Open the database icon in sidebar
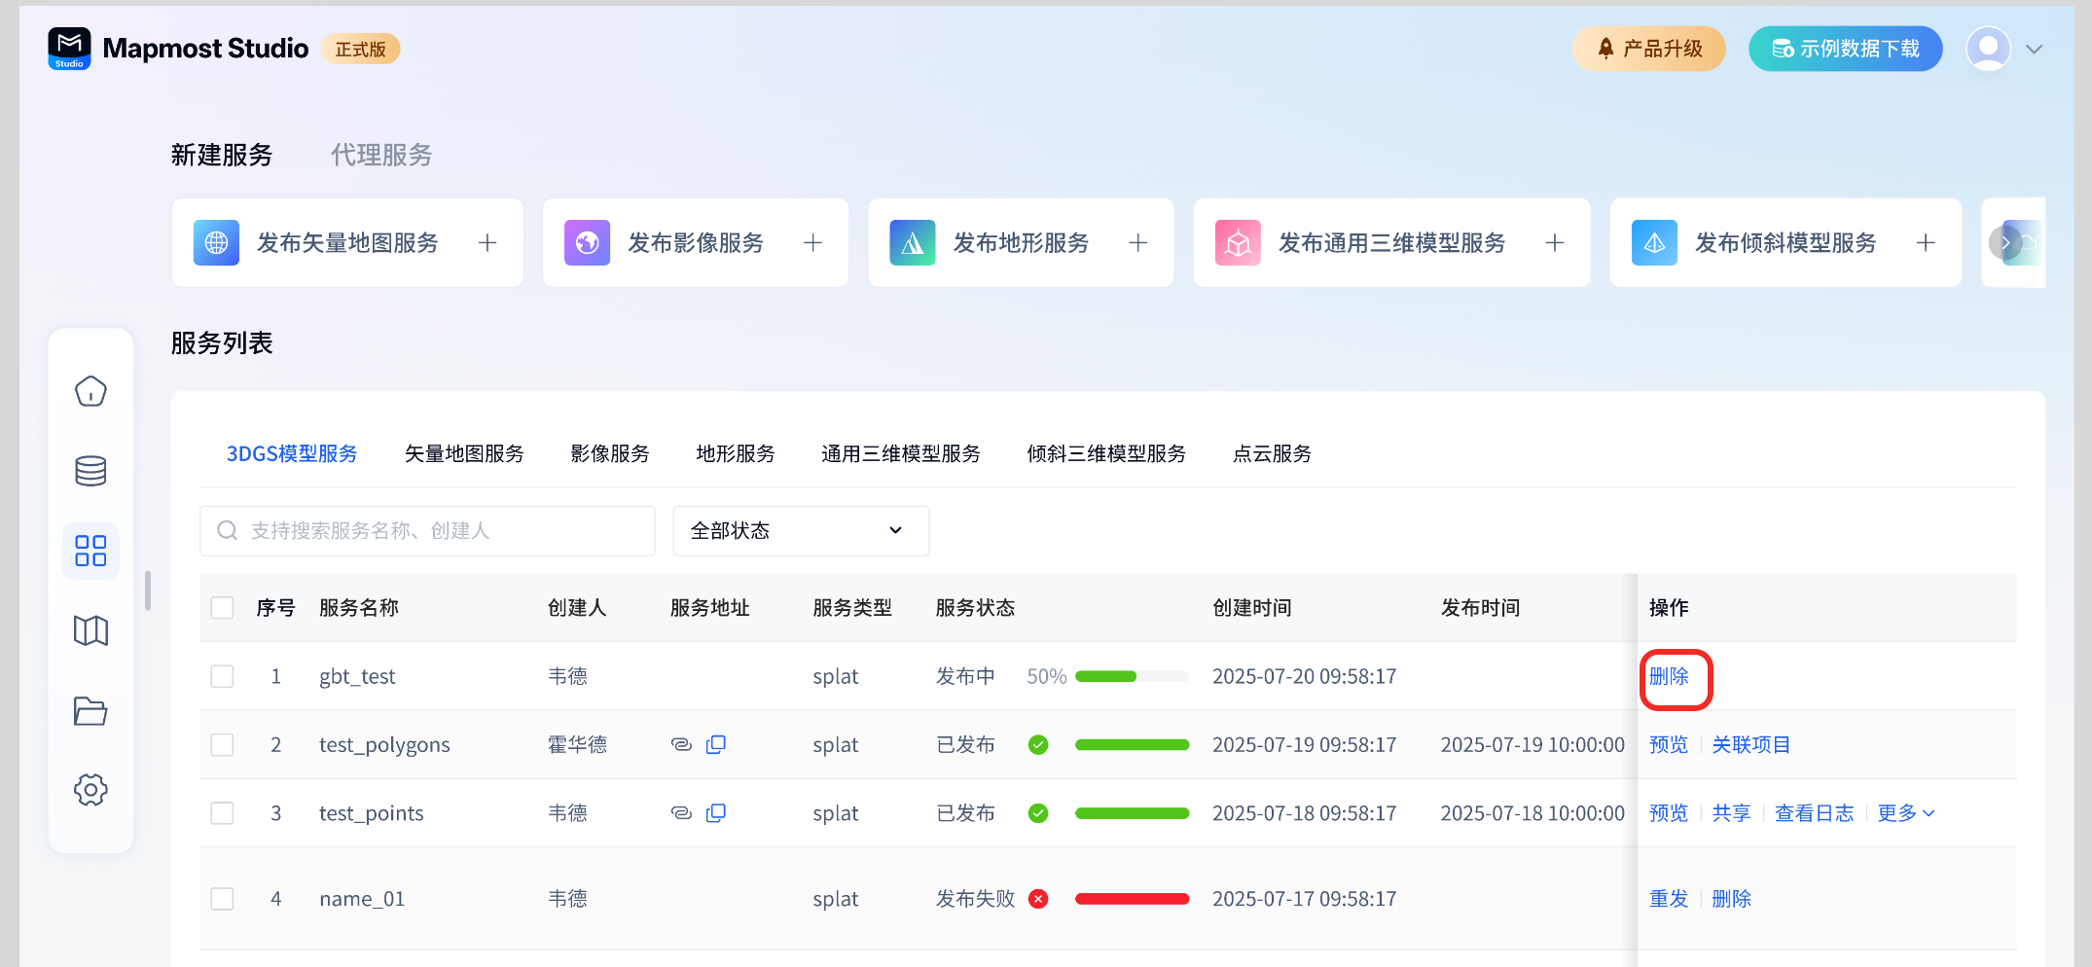Viewport: 2092px width, 967px height. click(x=90, y=471)
